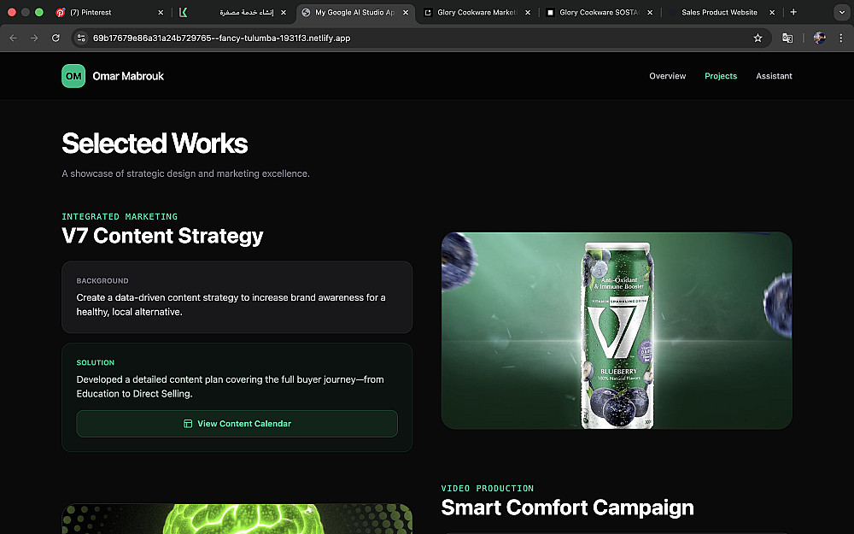Click the V7 blueberry can image
Screen dimensions: 854x534
click(617, 330)
